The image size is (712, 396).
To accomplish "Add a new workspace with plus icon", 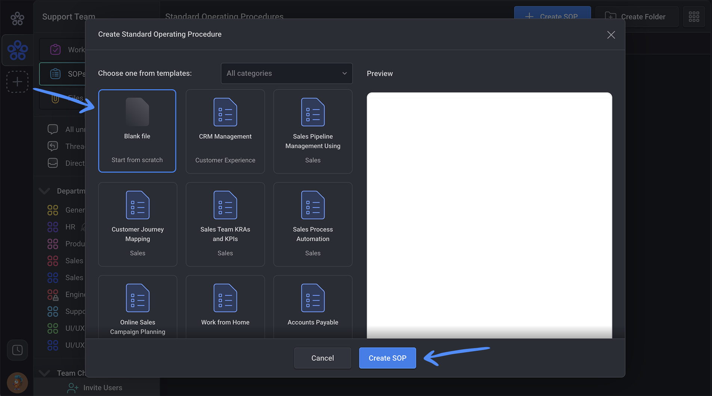I will tap(17, 82).
